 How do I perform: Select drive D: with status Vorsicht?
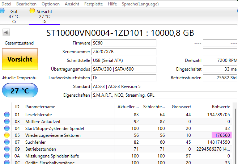pos(44,16)
